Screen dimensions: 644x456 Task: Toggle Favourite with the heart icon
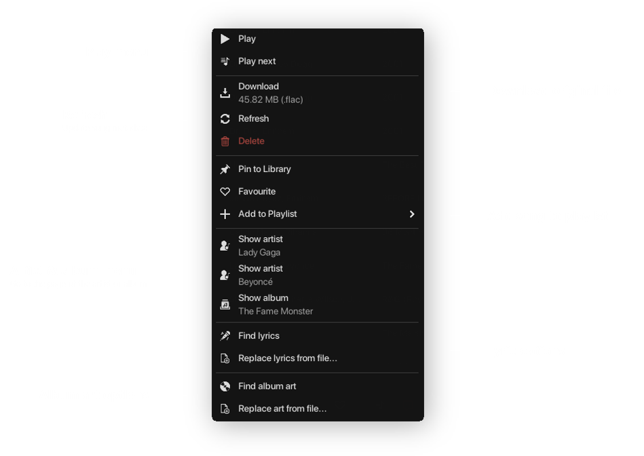(x=225, y=192)
